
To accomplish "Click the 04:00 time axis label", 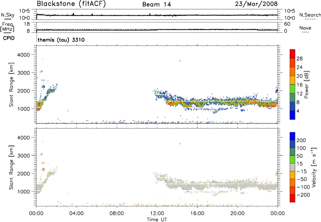I will [77, 214].
